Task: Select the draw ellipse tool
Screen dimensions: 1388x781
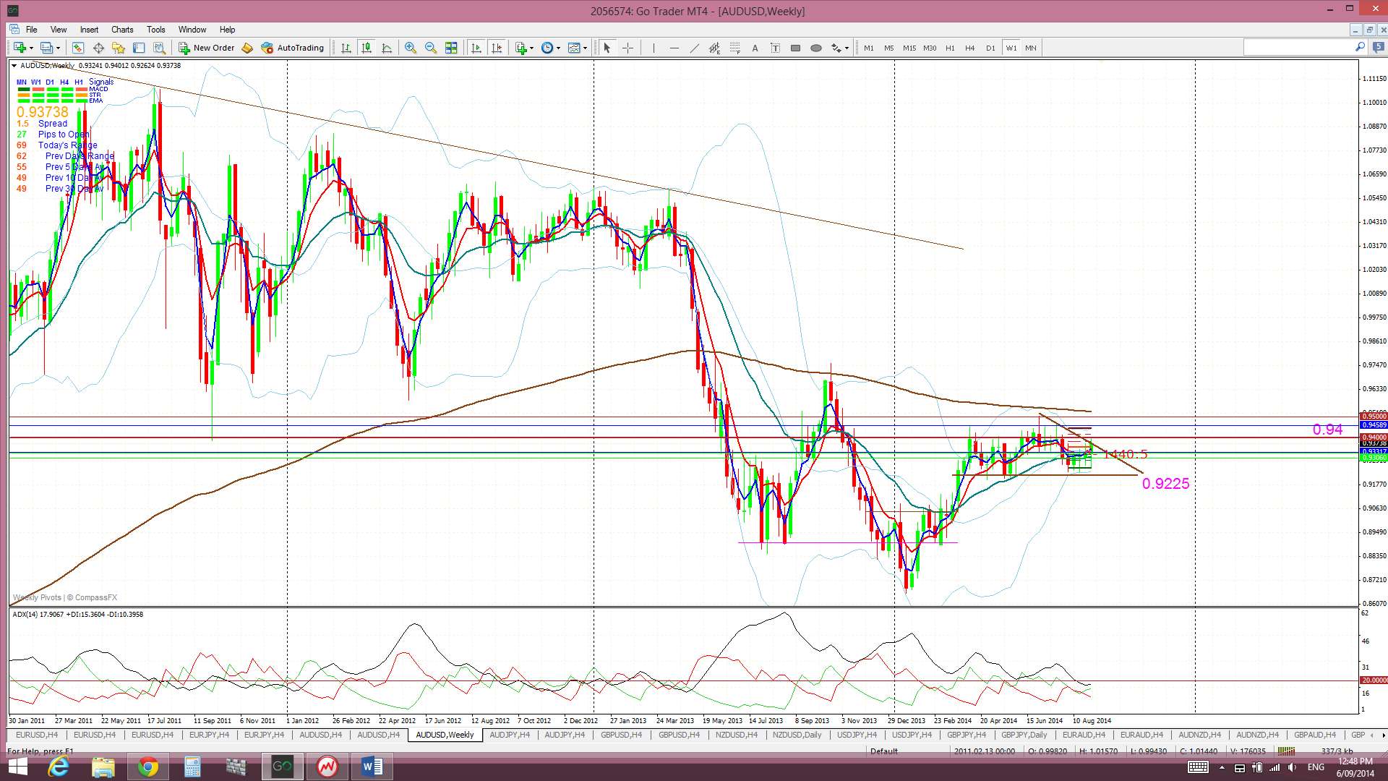Action: [815, 48]
